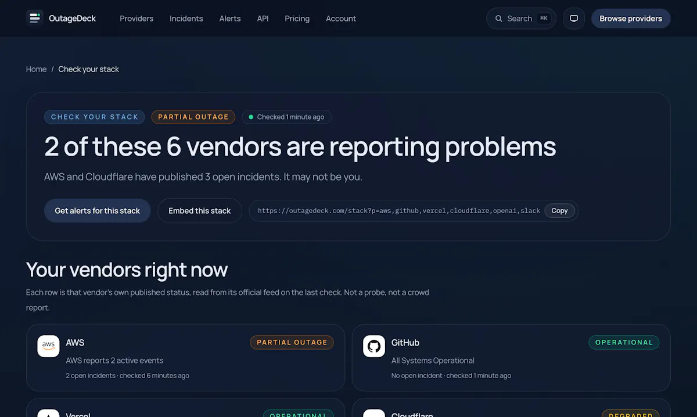
Task: Click "AWS reports 2 active events"
Action: pos(115,361)
